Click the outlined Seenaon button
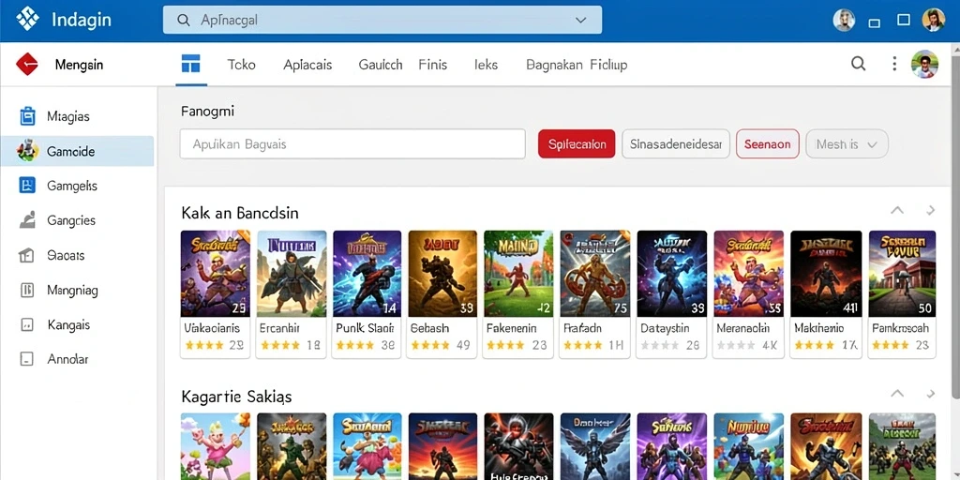Screen dimensions: 960x480 coord(767,144)
